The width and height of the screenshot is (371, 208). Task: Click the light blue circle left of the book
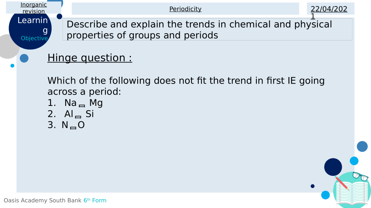[x=325, y=195]
